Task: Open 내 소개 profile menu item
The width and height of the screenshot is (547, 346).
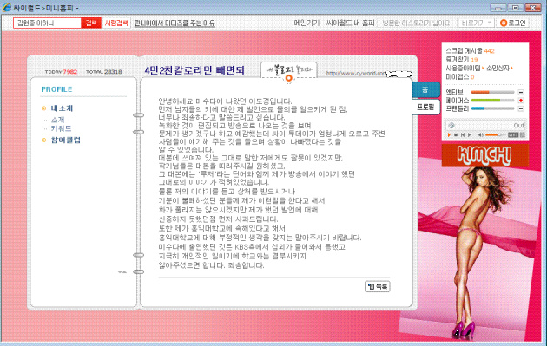Action: click(x=62, y=108)
